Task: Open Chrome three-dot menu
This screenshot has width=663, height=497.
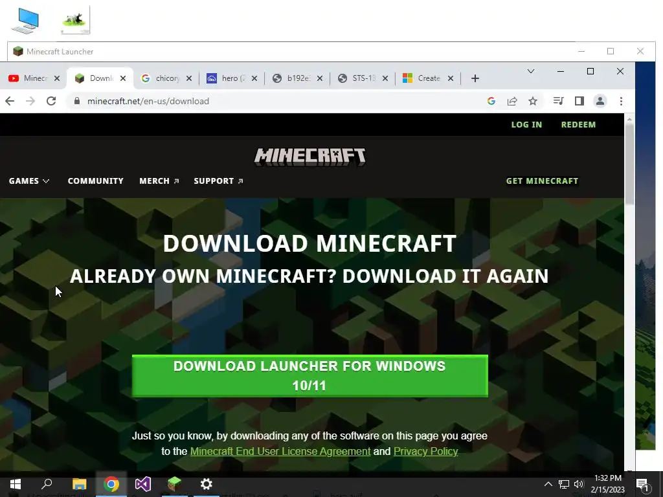Action: click(x=621, y=101)
